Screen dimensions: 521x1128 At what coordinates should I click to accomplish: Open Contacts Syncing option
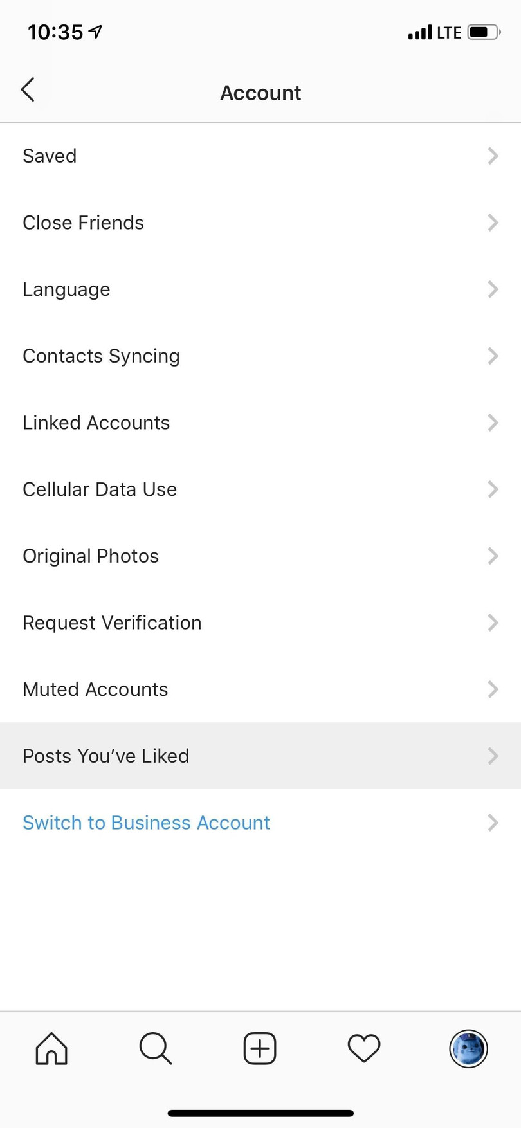pos(101,356)
